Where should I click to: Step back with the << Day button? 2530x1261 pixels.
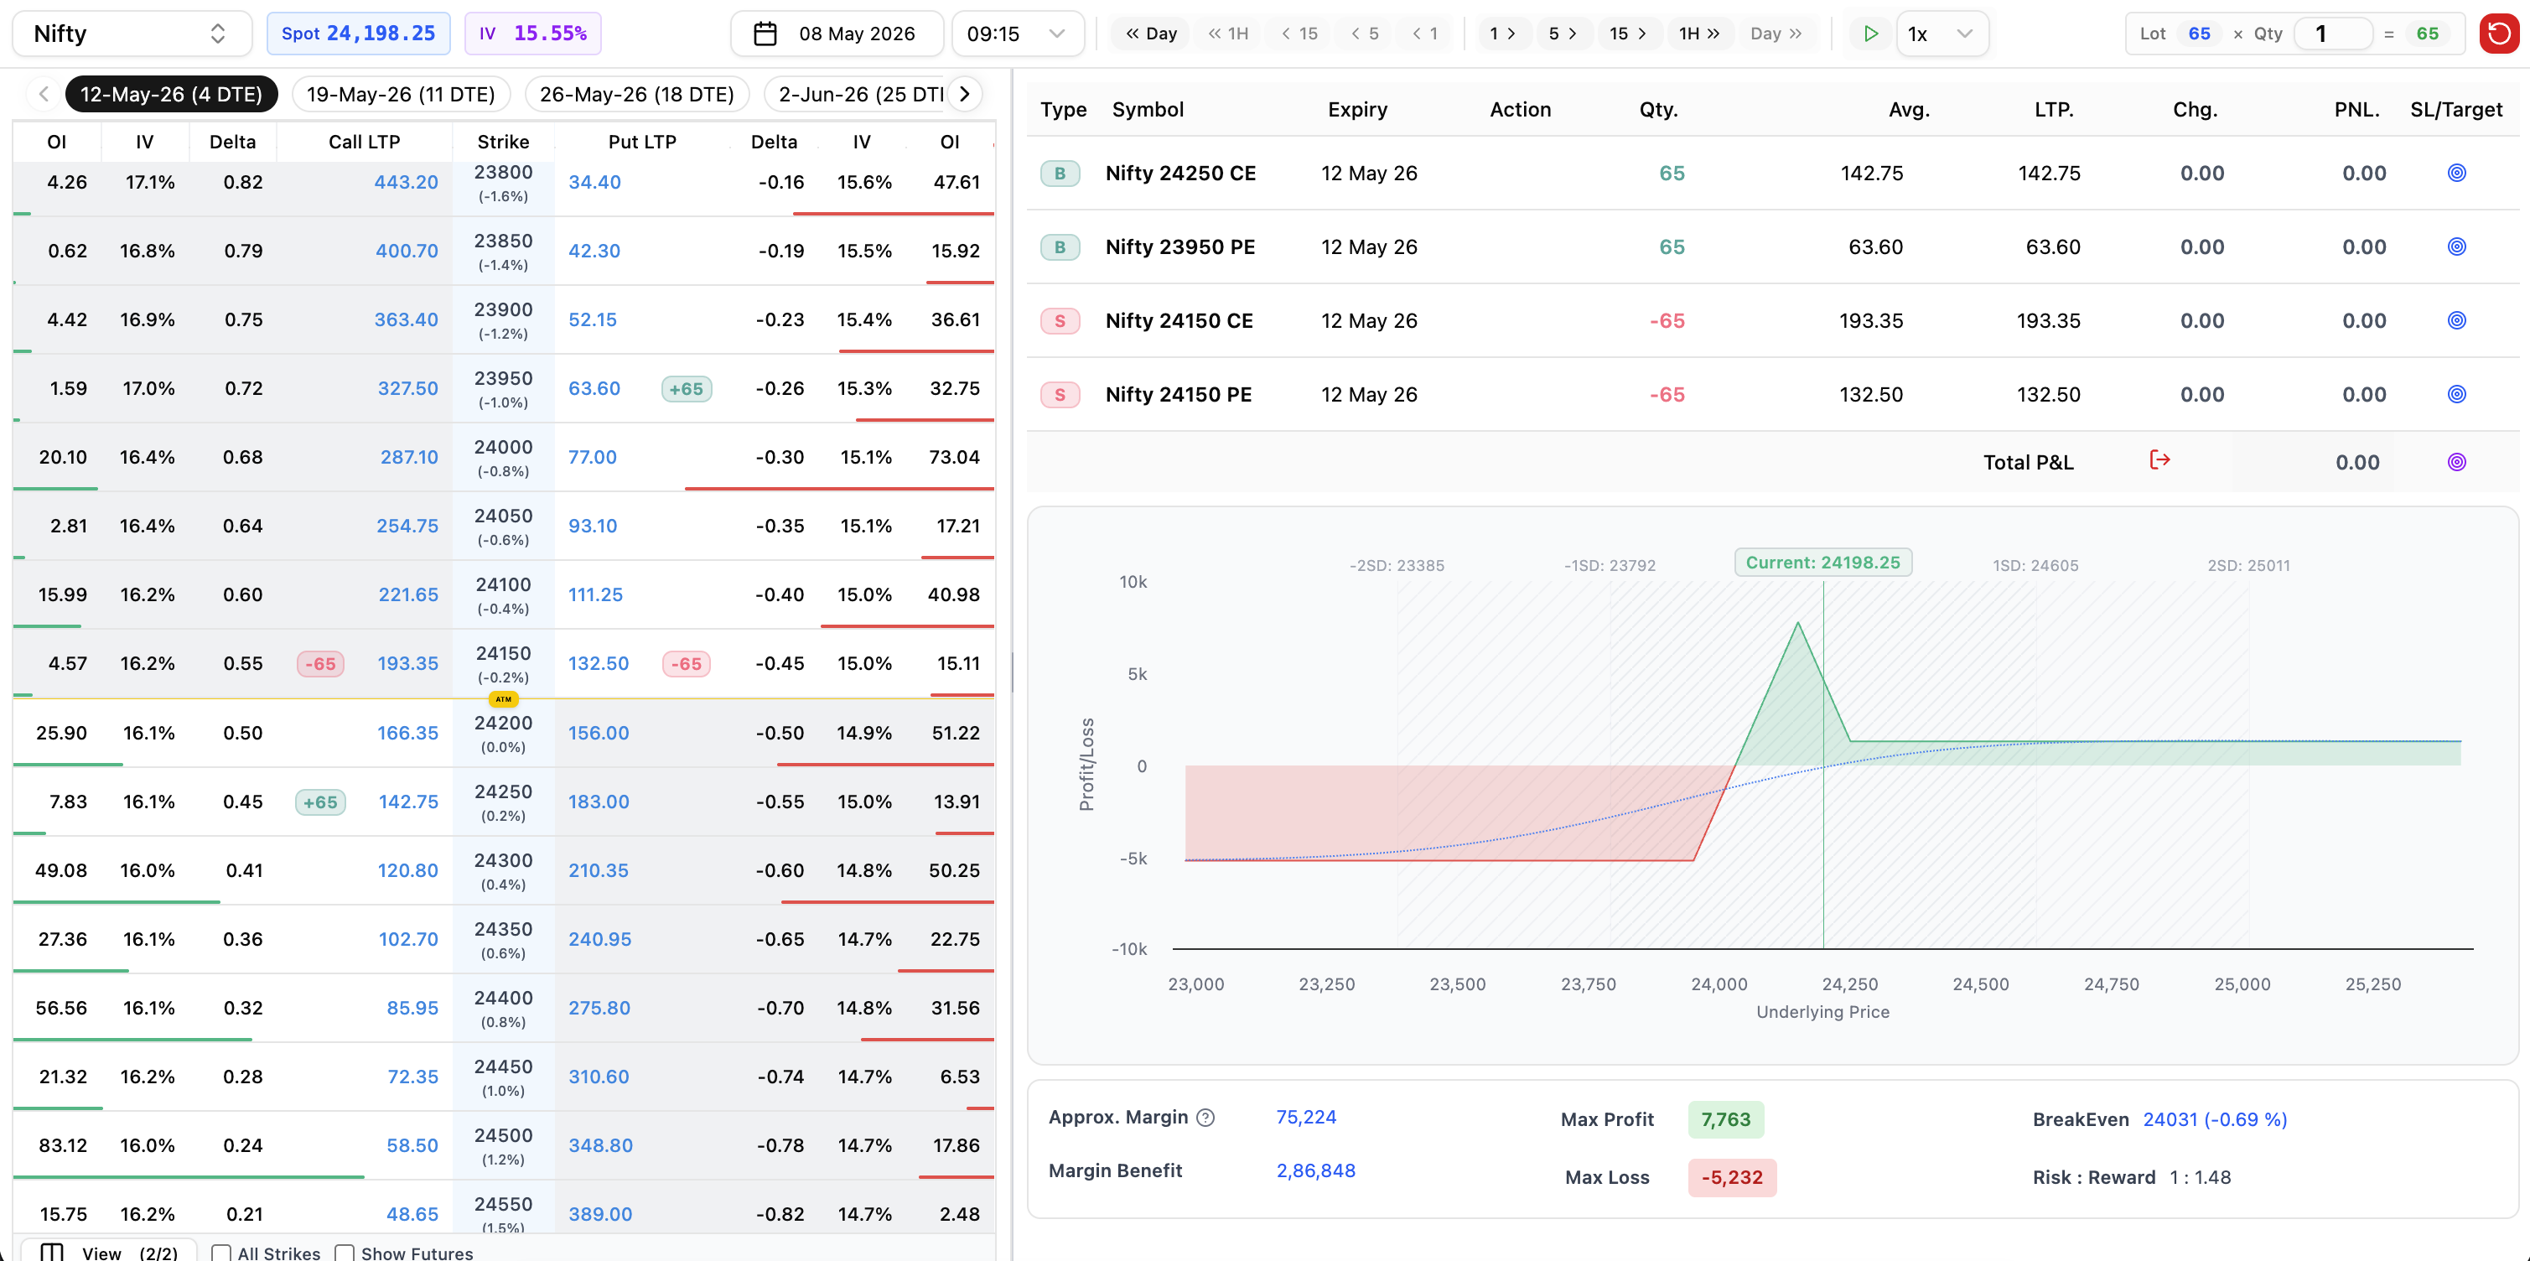(x=1151, y=34)
